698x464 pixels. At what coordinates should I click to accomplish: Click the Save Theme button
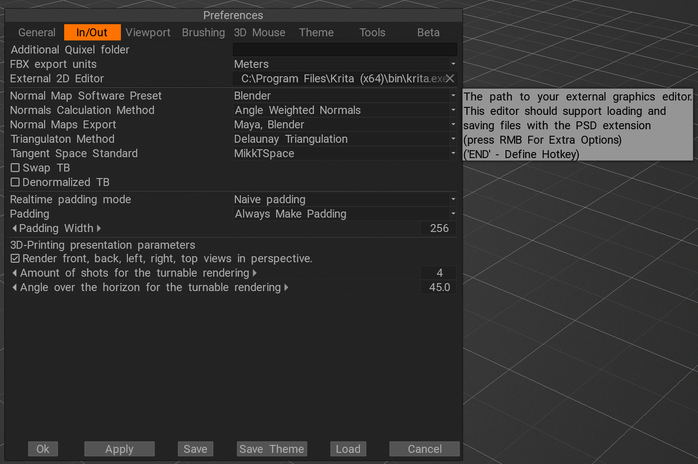tap(272, 449)
